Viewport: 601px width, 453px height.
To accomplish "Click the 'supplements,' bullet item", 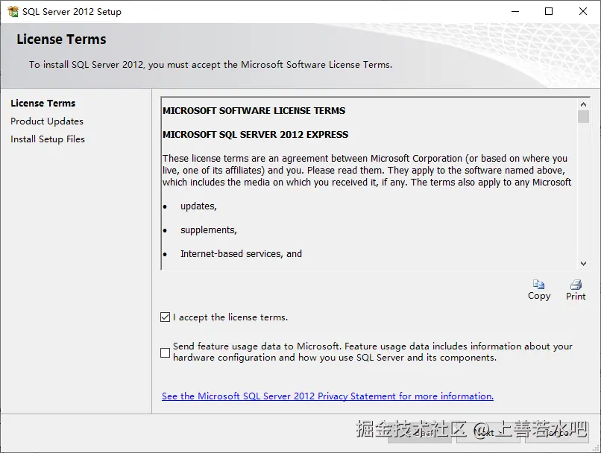I will [209, 229].
